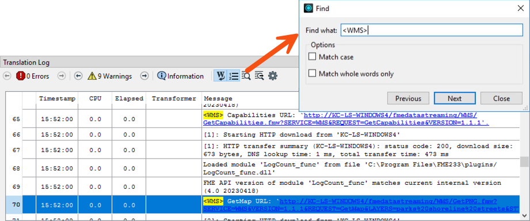This screenshot has height=221, width=530.
Task: Go to next warning arrow
Action: [144, 76]
